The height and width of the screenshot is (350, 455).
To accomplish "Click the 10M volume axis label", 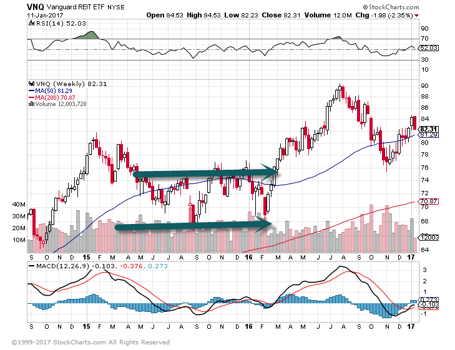I will pos(19,240).
